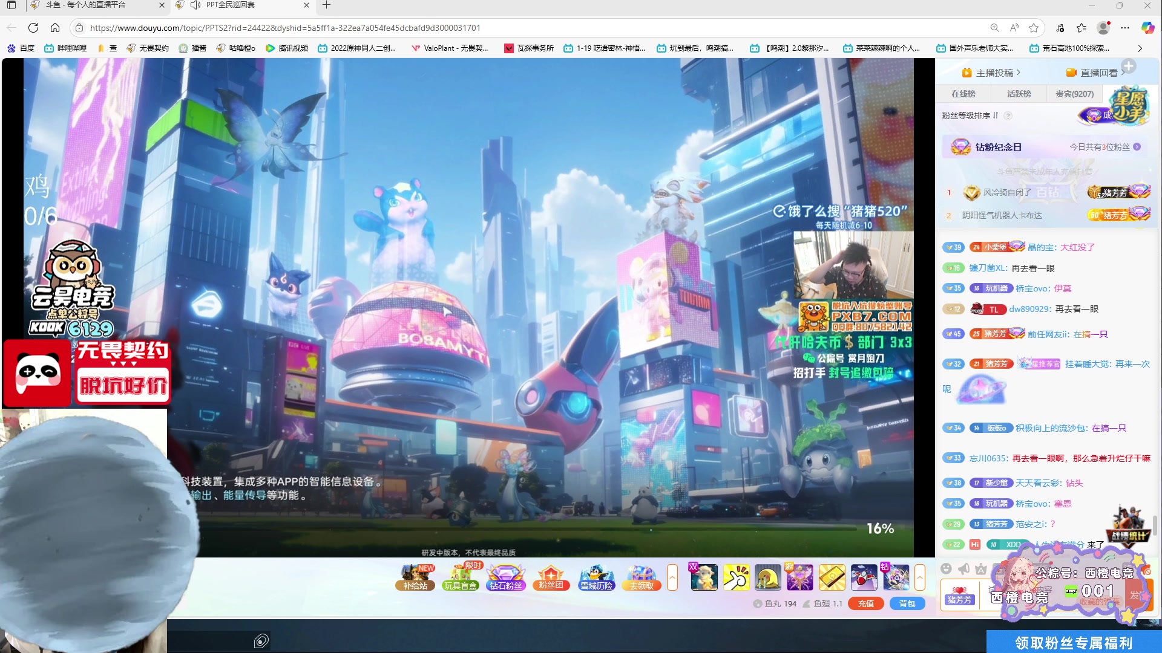Select the red airplane gift icon
The width and height of the screenshot is (1162, 653).
864,577
